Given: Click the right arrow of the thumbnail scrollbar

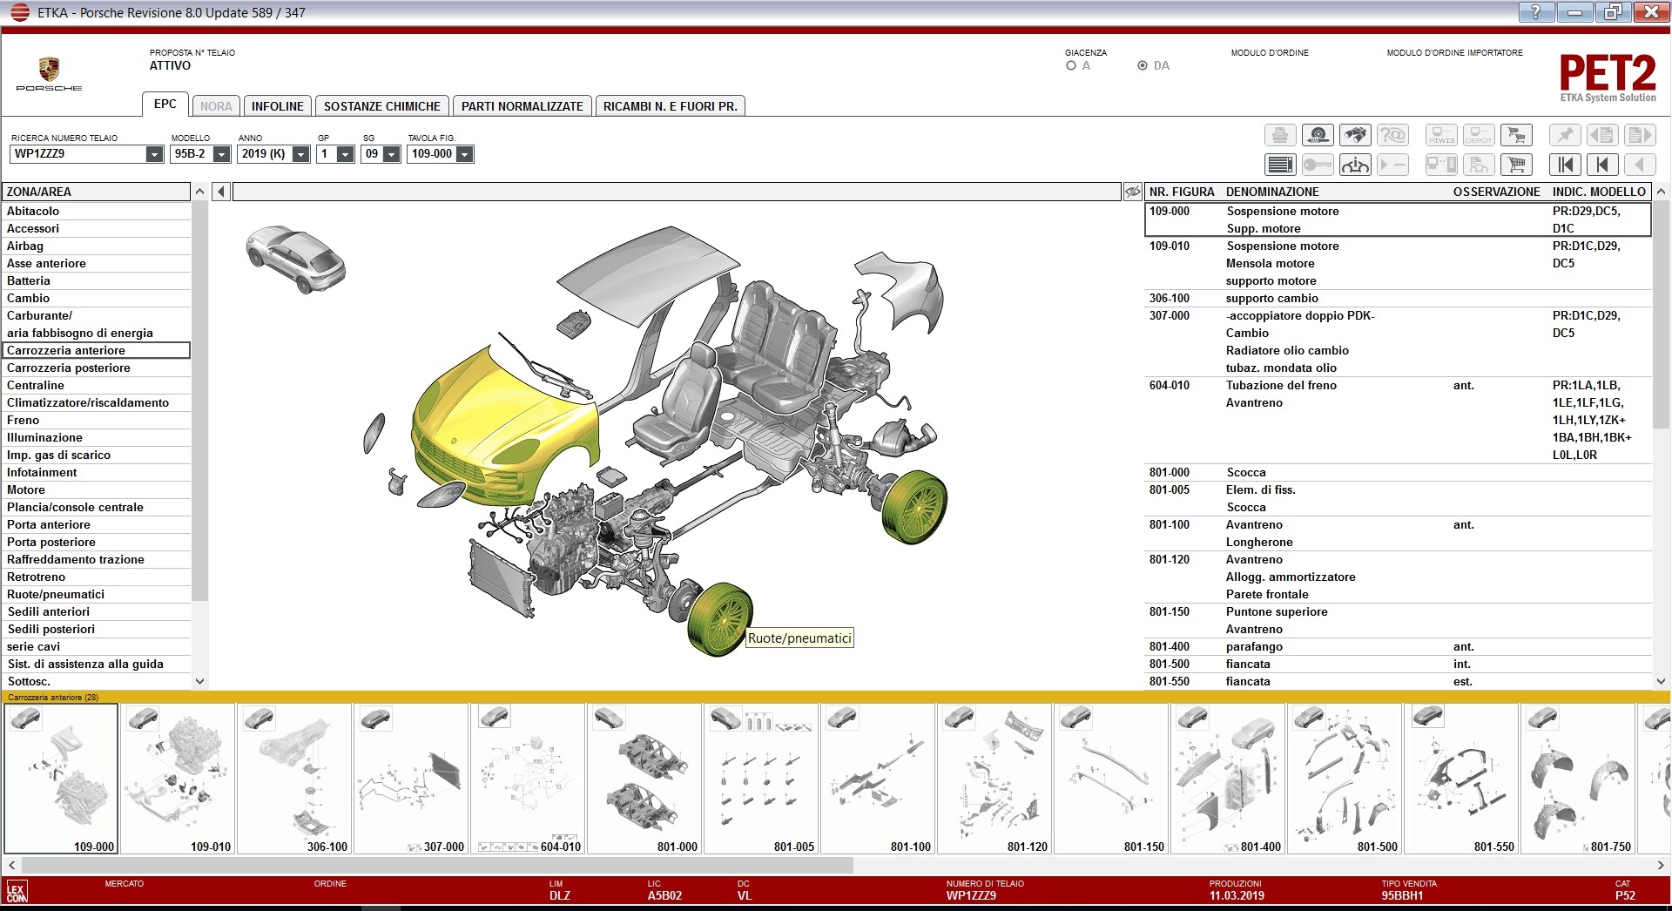Looking at the screenshot, I should point(1661,865).
